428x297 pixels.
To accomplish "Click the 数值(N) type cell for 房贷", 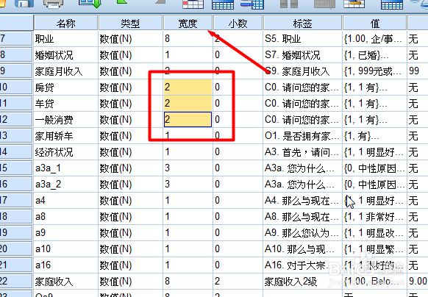I will pyautogui.click(x=130, y=87).
